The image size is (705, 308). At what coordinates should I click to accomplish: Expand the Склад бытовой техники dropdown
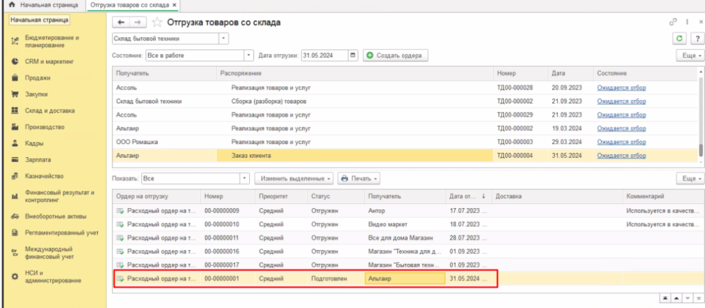pyautogui.click(x=223, y=39)
